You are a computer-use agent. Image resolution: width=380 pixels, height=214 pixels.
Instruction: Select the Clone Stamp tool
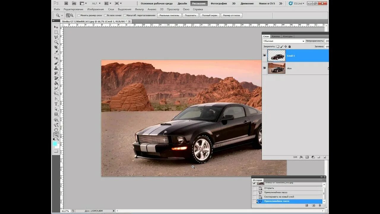[56, 68]
